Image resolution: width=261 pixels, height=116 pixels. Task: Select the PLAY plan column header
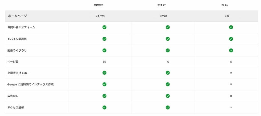[225, 5]
